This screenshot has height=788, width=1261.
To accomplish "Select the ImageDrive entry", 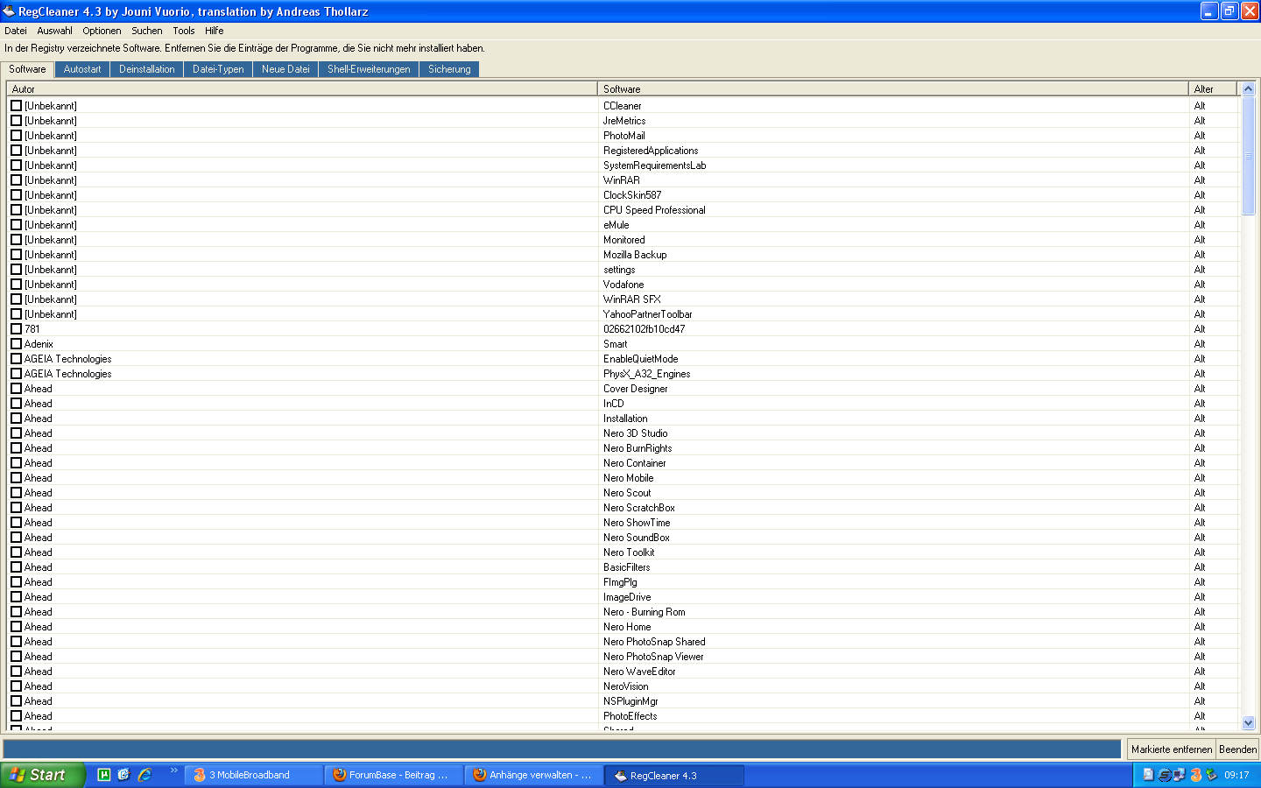I will (627, 597).
